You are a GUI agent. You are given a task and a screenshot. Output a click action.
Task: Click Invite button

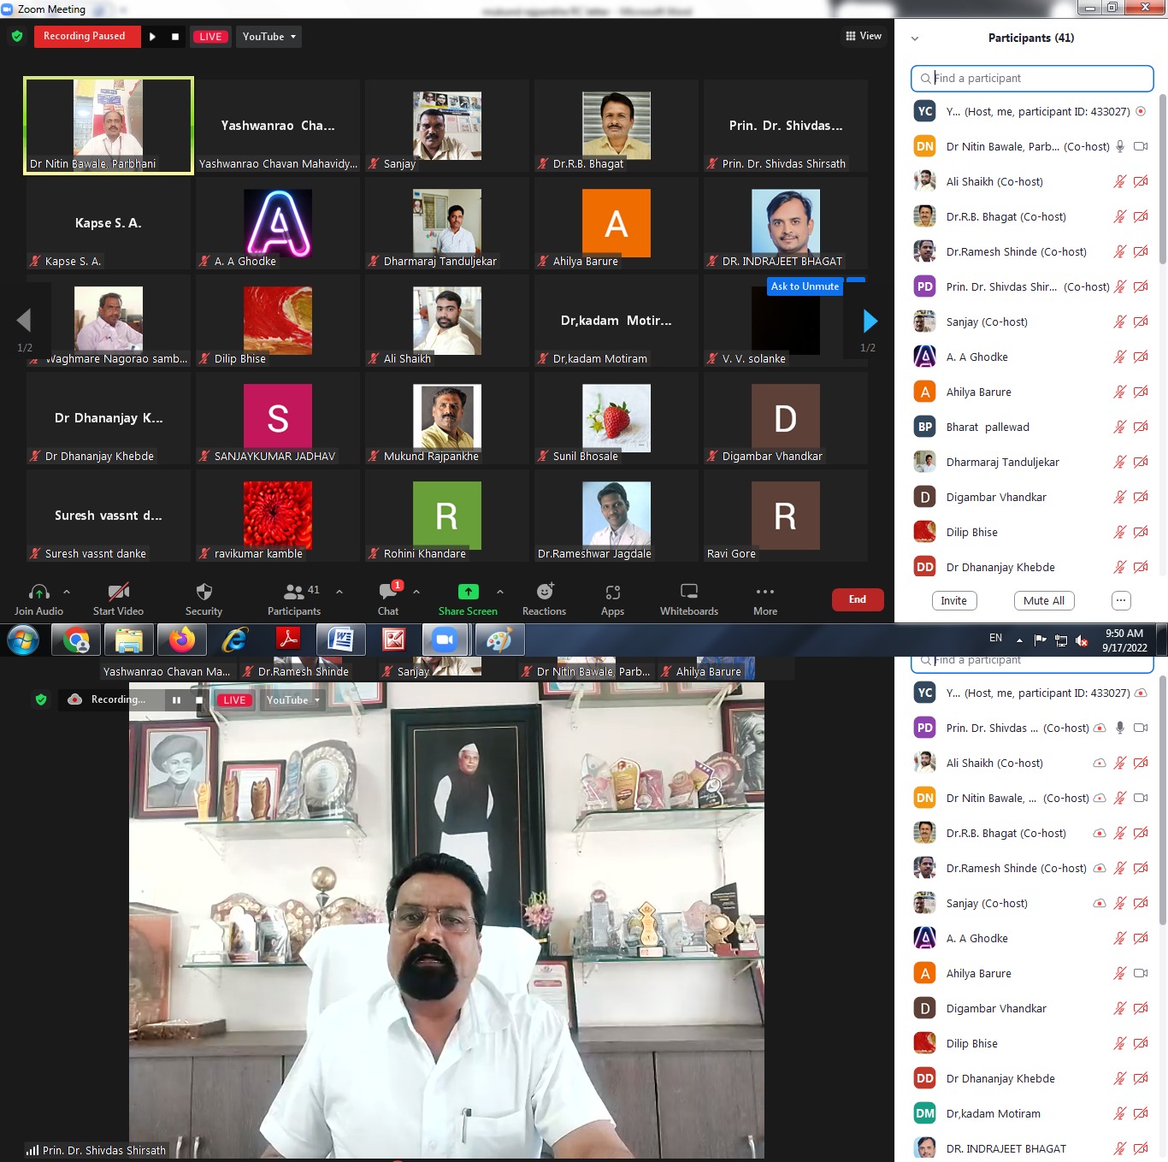click(954, 600)
